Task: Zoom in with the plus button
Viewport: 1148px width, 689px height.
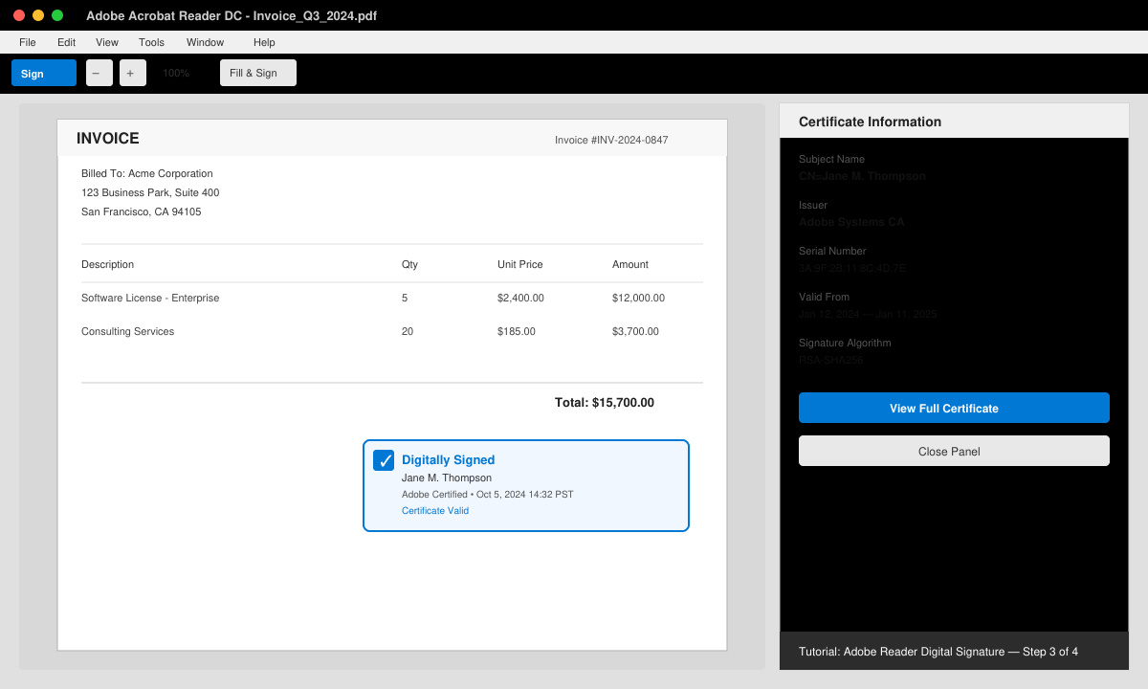Action: (133, 73)
